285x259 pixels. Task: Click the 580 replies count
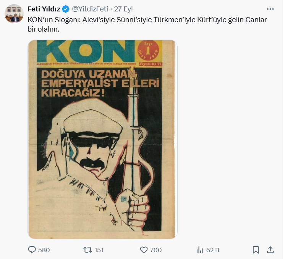tap(44, 250)
